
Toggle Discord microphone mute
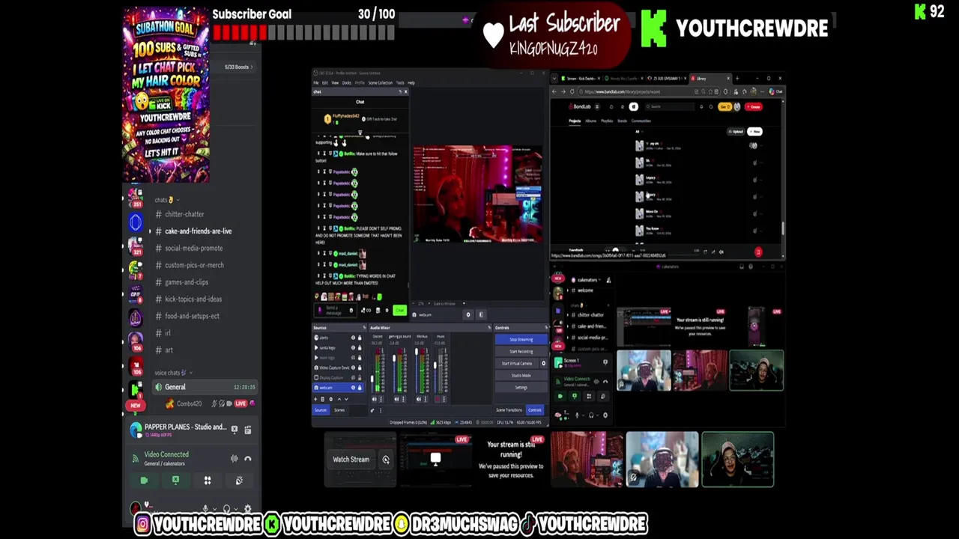[x=205, y=508]
